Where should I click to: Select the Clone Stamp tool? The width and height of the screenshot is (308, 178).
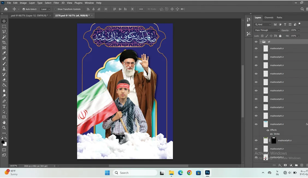click(x=4, y=69)
